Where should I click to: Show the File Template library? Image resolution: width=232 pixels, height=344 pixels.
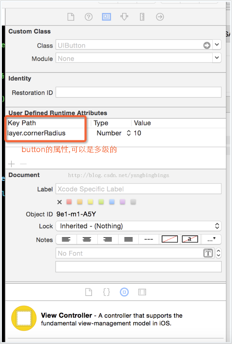(x=89, y=292)
